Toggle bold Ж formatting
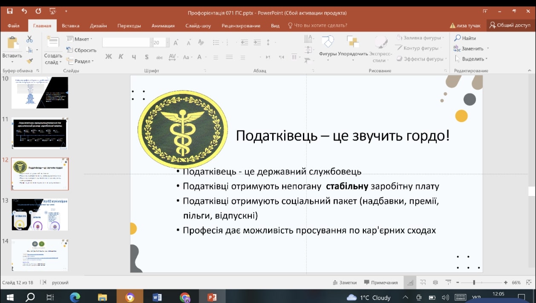The image size is (536, 303). (109, 57)
